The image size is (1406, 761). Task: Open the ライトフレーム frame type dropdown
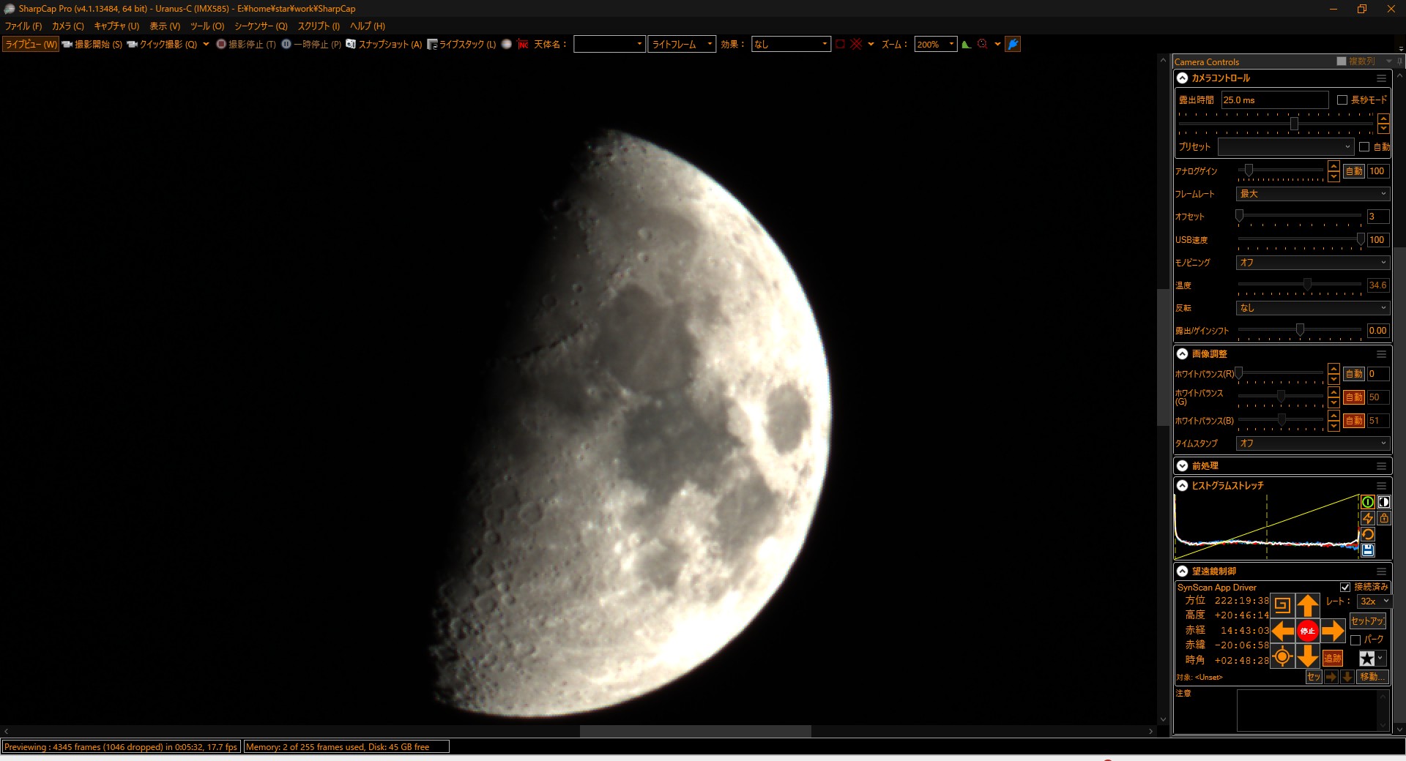click(x=682, y=45)
